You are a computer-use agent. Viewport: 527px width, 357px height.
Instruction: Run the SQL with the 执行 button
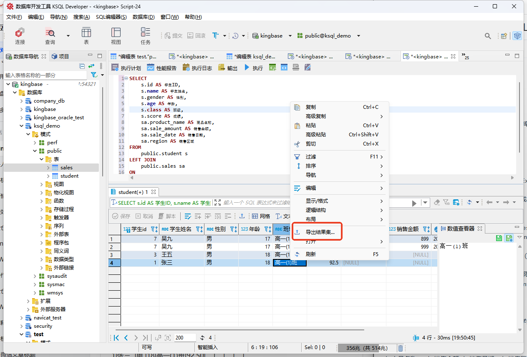pos(253,68)
